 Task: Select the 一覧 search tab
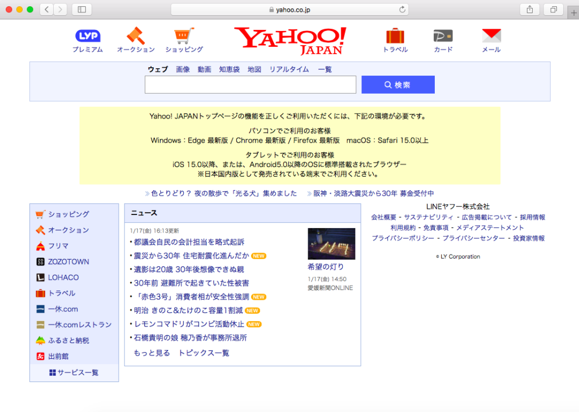click(x=325, y=69)
